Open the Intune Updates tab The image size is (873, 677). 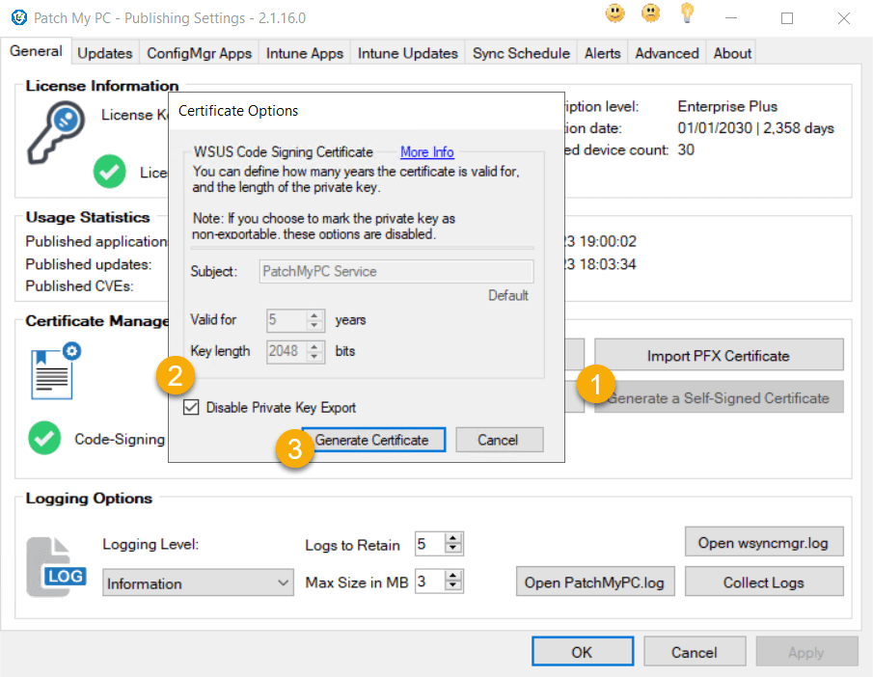407,53
